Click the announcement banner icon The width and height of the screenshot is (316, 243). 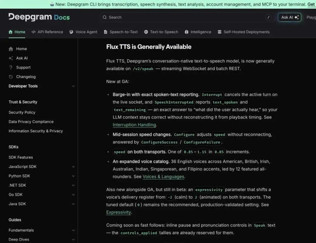[52, 4]
